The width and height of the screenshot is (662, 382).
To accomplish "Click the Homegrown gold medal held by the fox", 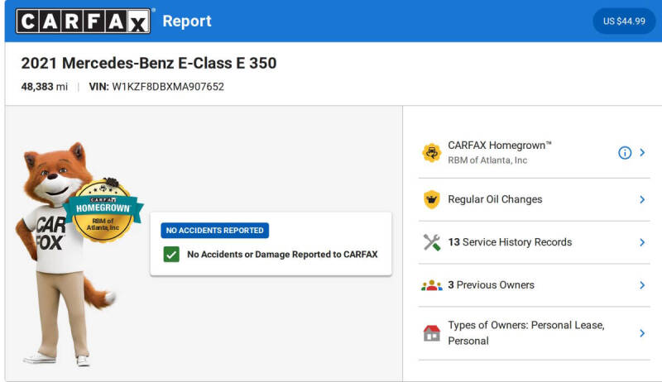I will coord(103,211).
